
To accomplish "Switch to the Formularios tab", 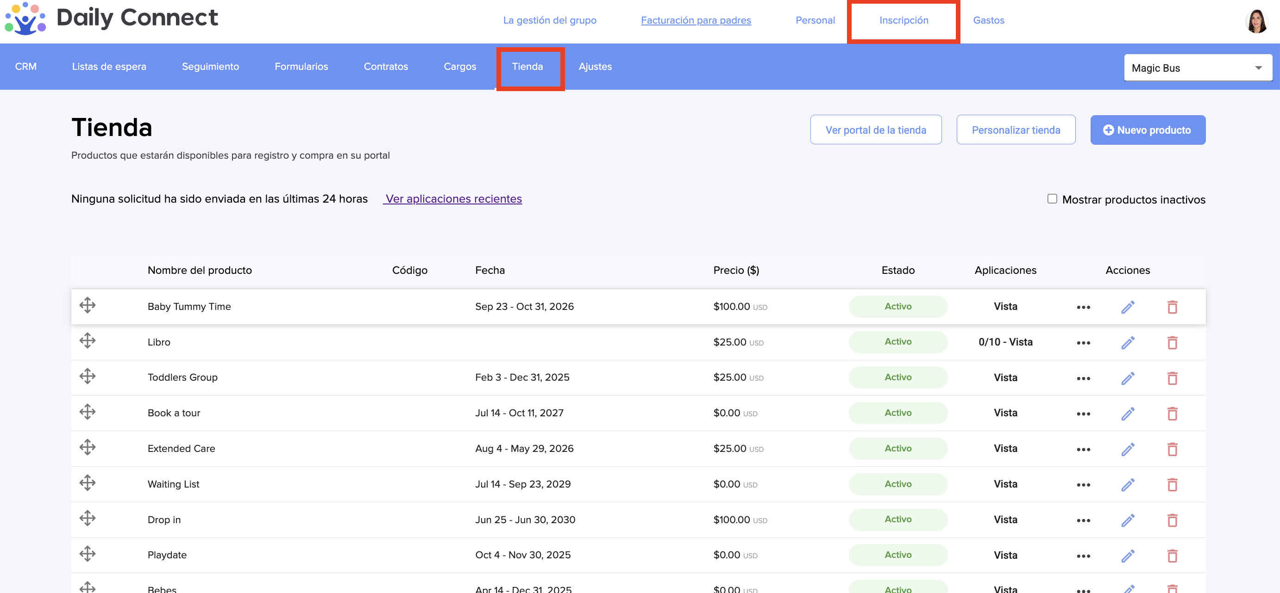I will coord(301,67).
